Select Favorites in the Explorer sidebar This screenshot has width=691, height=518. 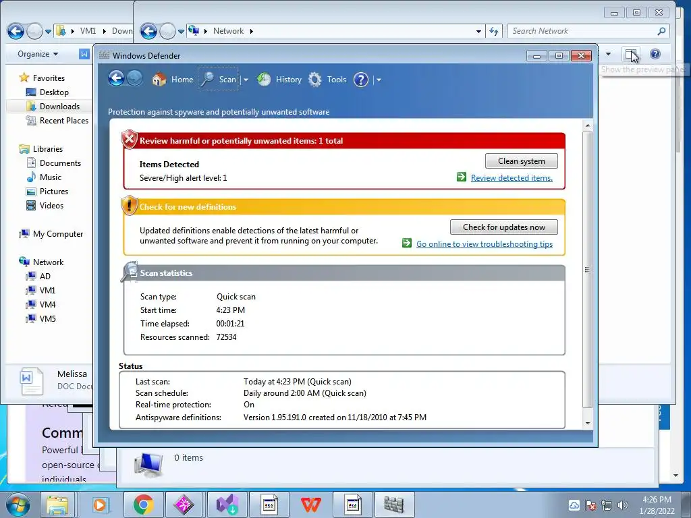(x=49, y=78)
